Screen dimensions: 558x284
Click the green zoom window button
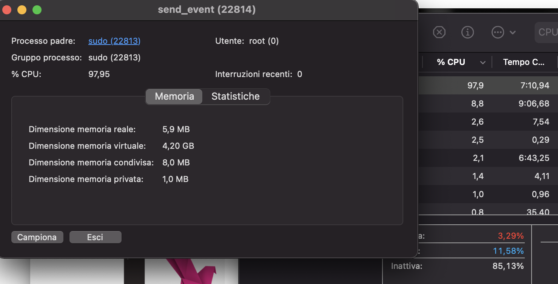click(x=37, y=10)
